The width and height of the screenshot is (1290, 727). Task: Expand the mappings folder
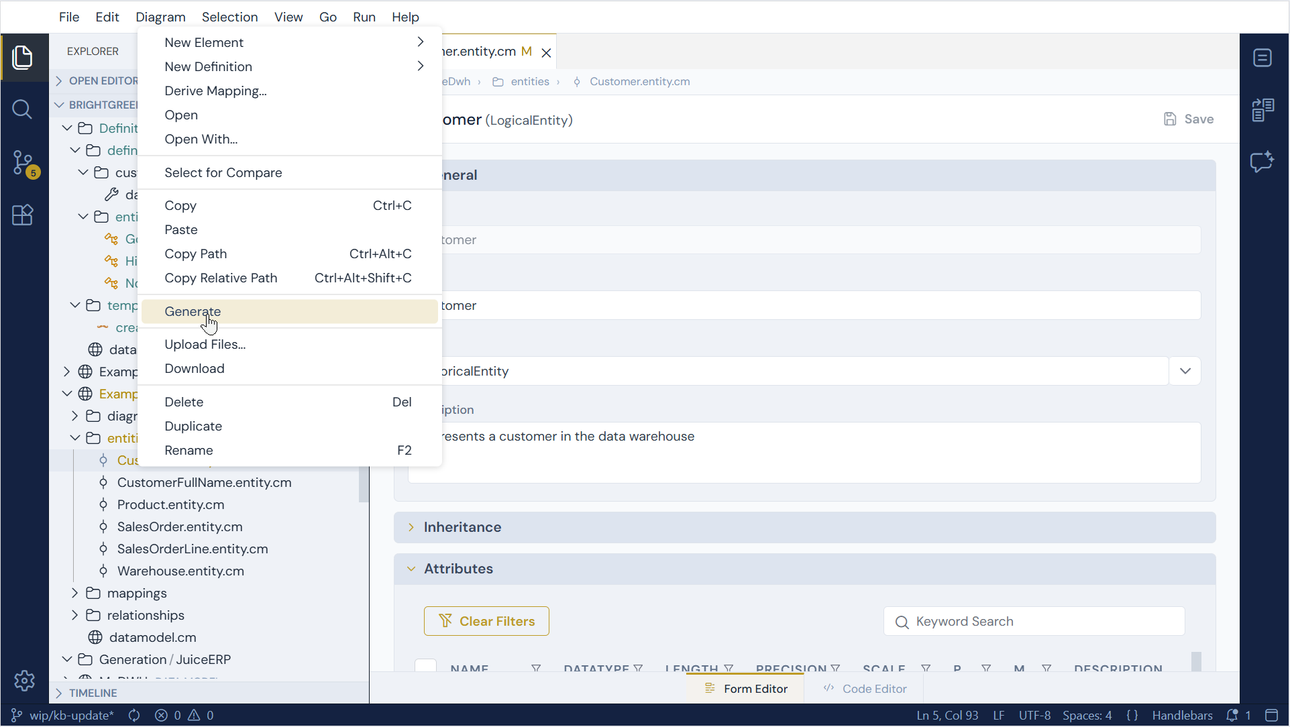(x=75, y=594)
